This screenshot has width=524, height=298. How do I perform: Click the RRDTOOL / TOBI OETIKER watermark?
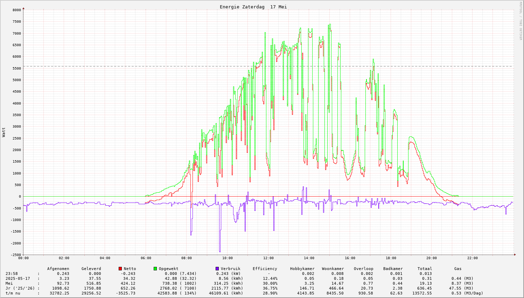tap(520, 21)
